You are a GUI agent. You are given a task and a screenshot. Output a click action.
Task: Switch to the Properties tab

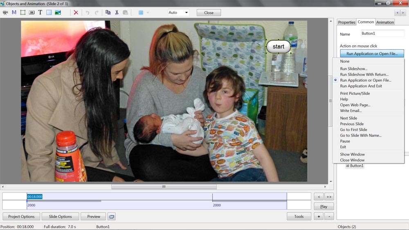point(346,22)
